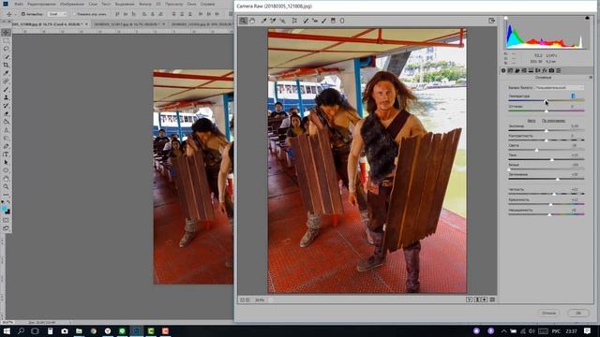600x337 pixels.
Task: Select the Rectangular Marquee tool in Photoshop
Action: [6, 40]
